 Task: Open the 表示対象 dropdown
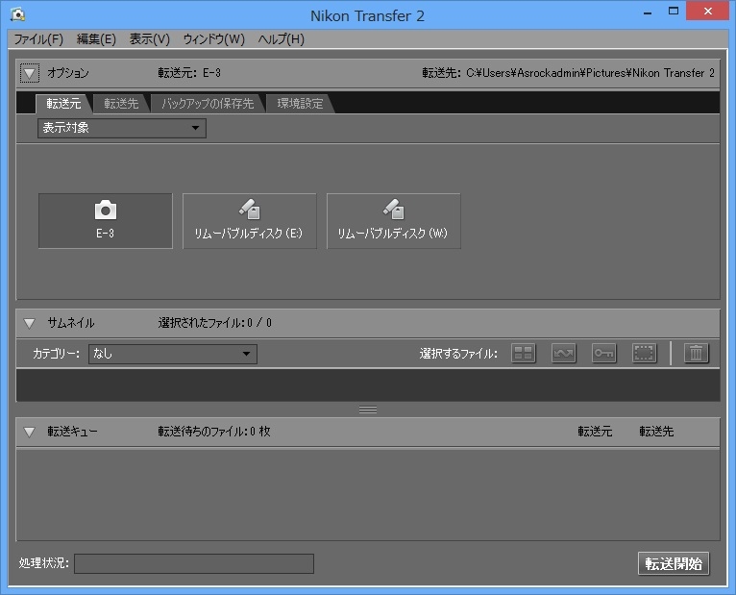tap(122, 128)
